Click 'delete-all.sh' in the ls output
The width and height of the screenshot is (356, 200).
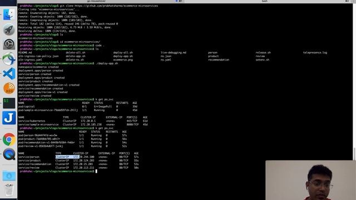(x=76, y=53)
